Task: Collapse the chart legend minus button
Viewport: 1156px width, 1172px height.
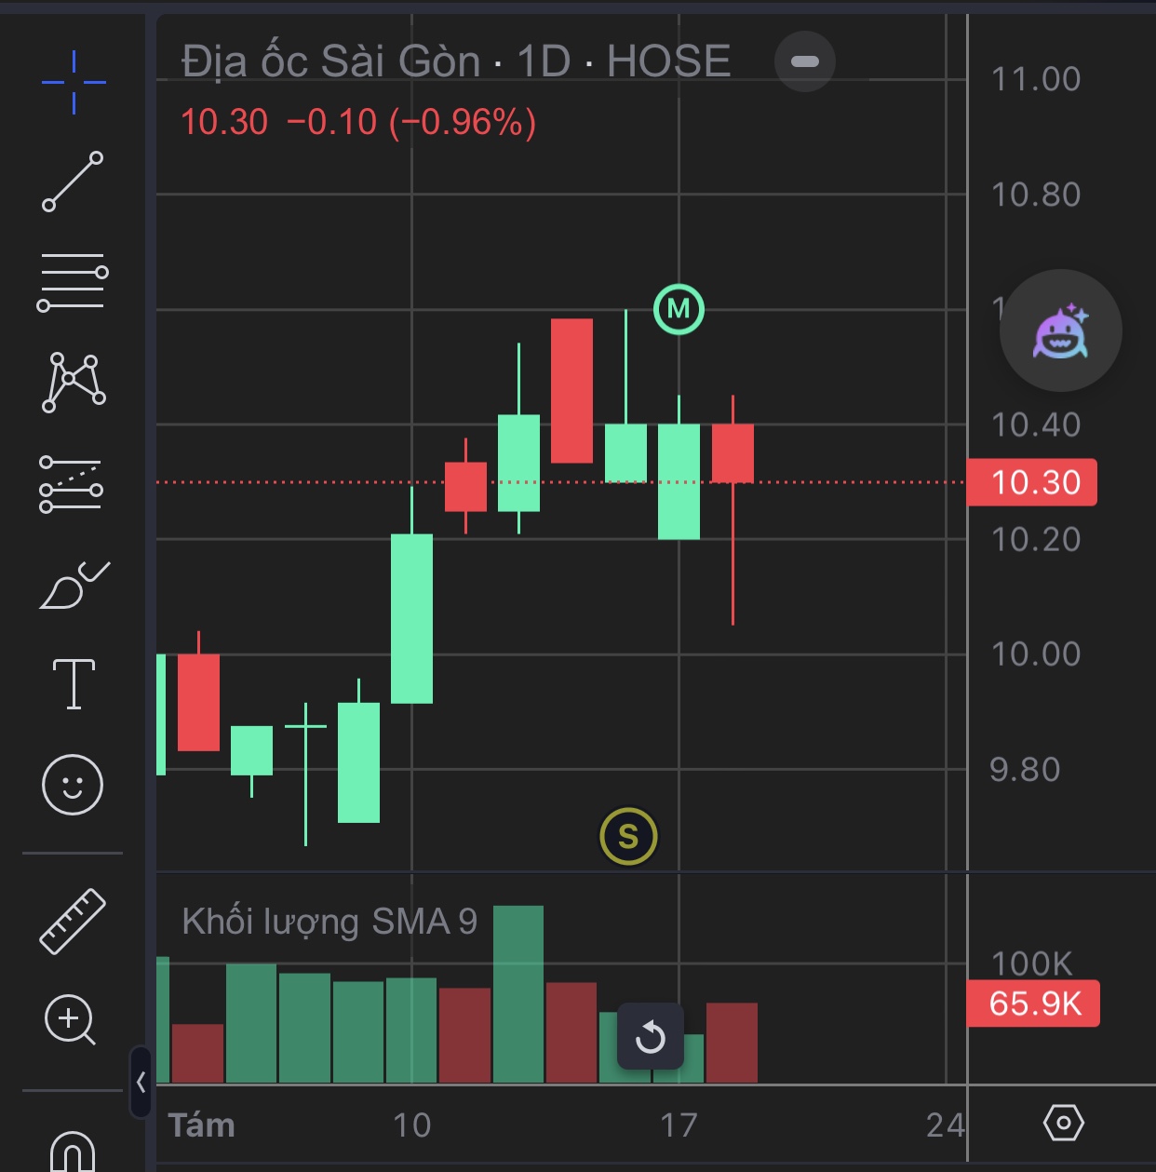Action: (805, 61)
